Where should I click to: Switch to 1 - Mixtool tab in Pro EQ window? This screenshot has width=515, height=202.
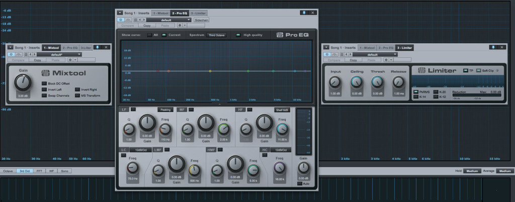[x=161, y=13]
